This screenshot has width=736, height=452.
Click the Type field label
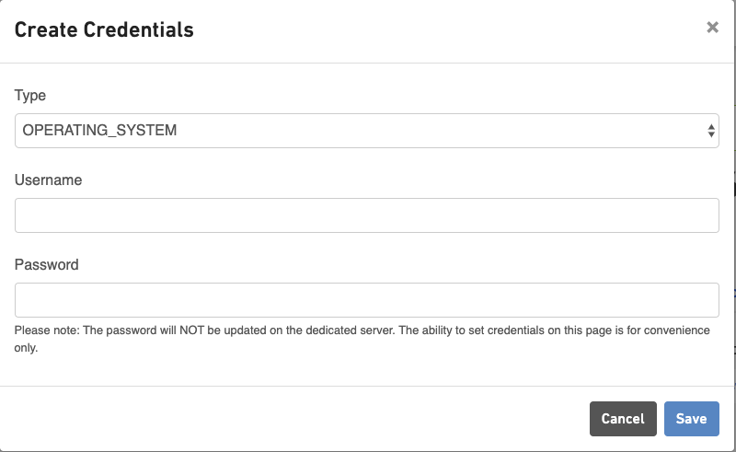pyautogui.click(x=30, y=96)
